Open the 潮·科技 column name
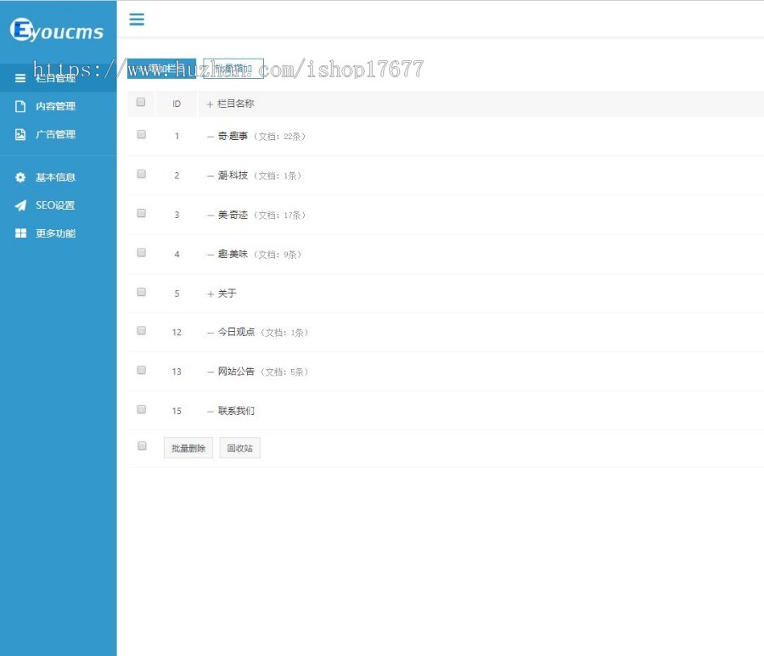764x656 pixels. coord(233,176)
